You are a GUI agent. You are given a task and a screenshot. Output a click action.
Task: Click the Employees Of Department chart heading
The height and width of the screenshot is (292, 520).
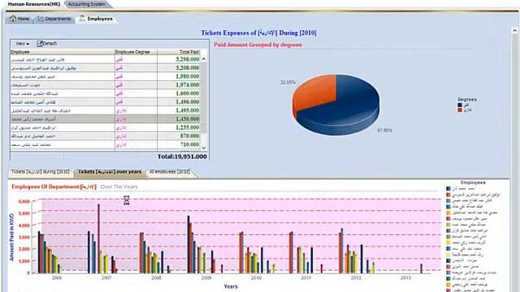point(54,187)
